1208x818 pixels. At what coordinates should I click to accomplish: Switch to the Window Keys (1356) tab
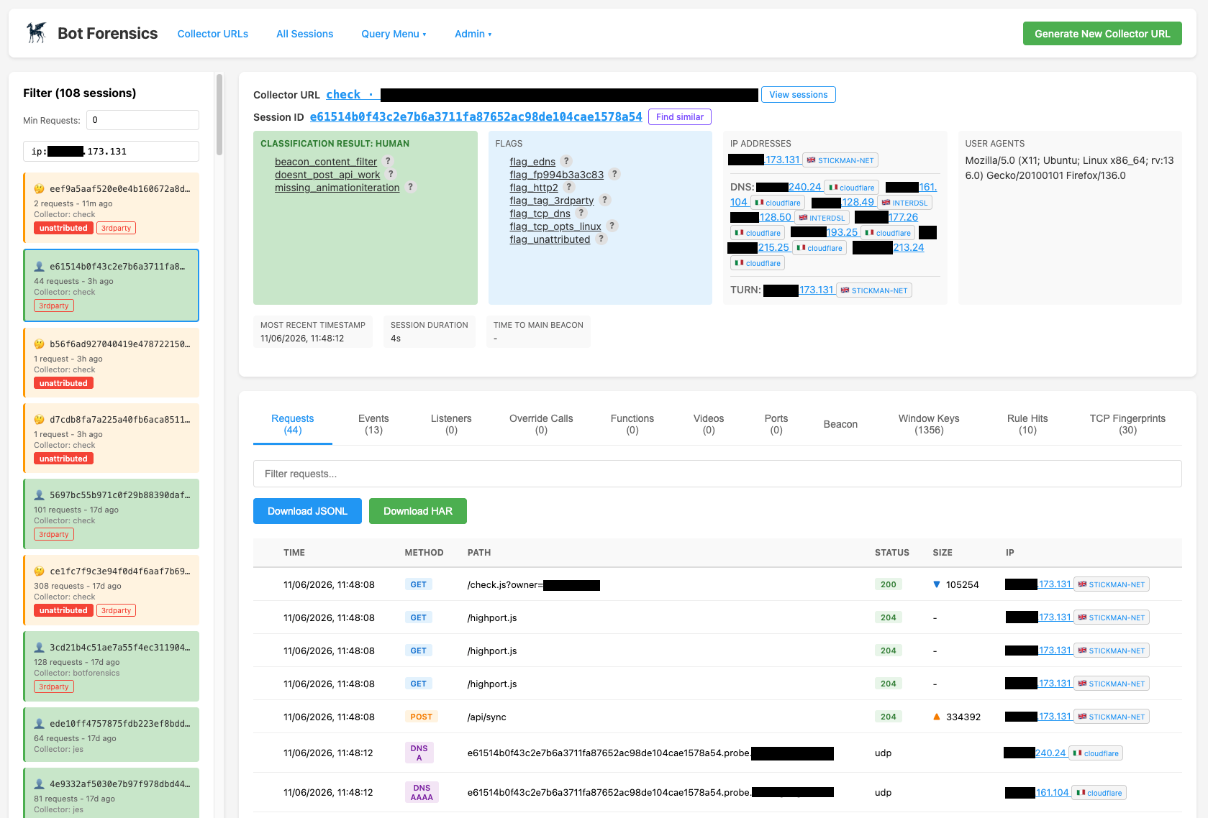click(x=929, y=424)
